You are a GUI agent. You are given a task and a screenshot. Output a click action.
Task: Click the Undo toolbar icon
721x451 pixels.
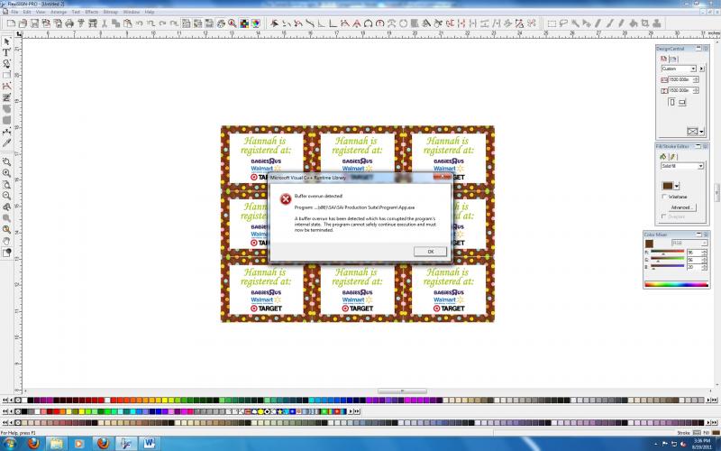click(x=140, y=23)
